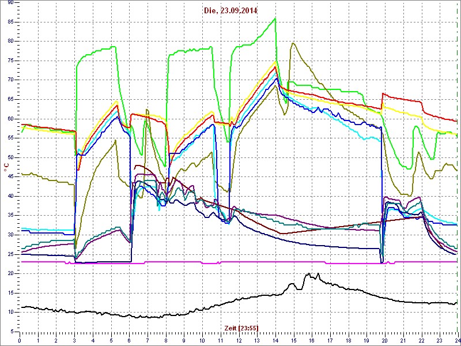Viewport: 461px width, 346px height.
Task: Click the y-axis value 60
Action: [10, 119]
